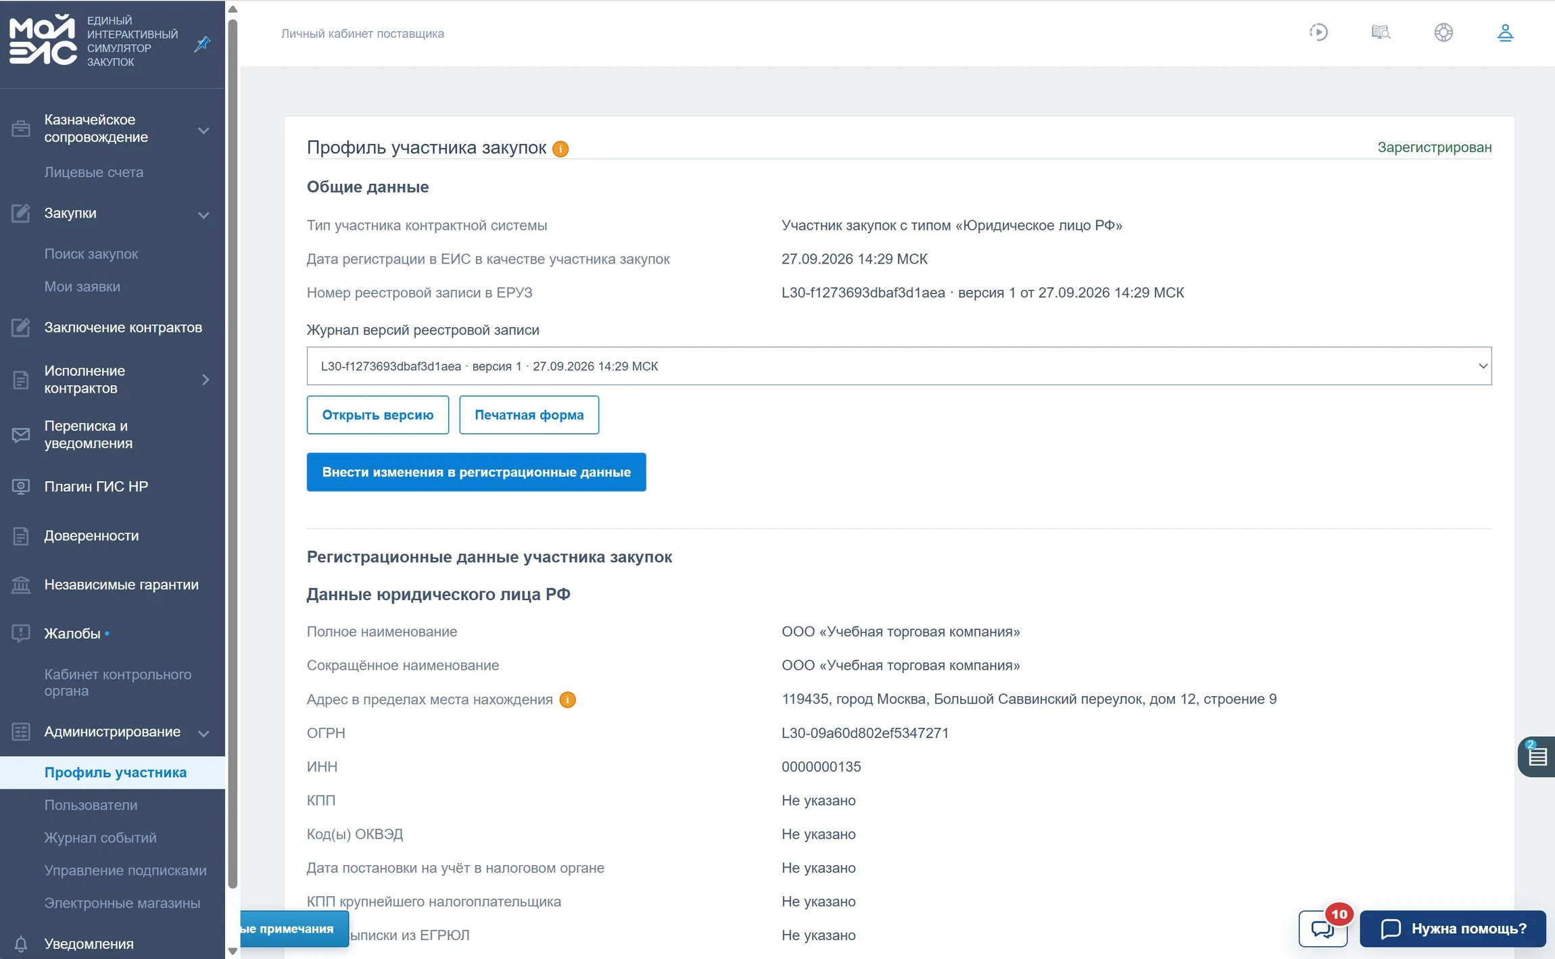This screenshot has width=1555, height=959.
Task: Click the lifebuoy support icon in header
Action: pos(1443,32)
